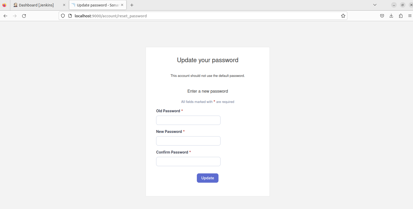The height and width of the screenshot is (209, 413).
Task: Click the Update button
Action: click(208, 178)
